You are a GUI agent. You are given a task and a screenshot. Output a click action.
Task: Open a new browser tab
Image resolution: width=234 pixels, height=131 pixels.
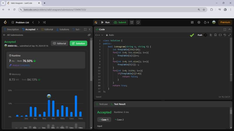(44, 3)
